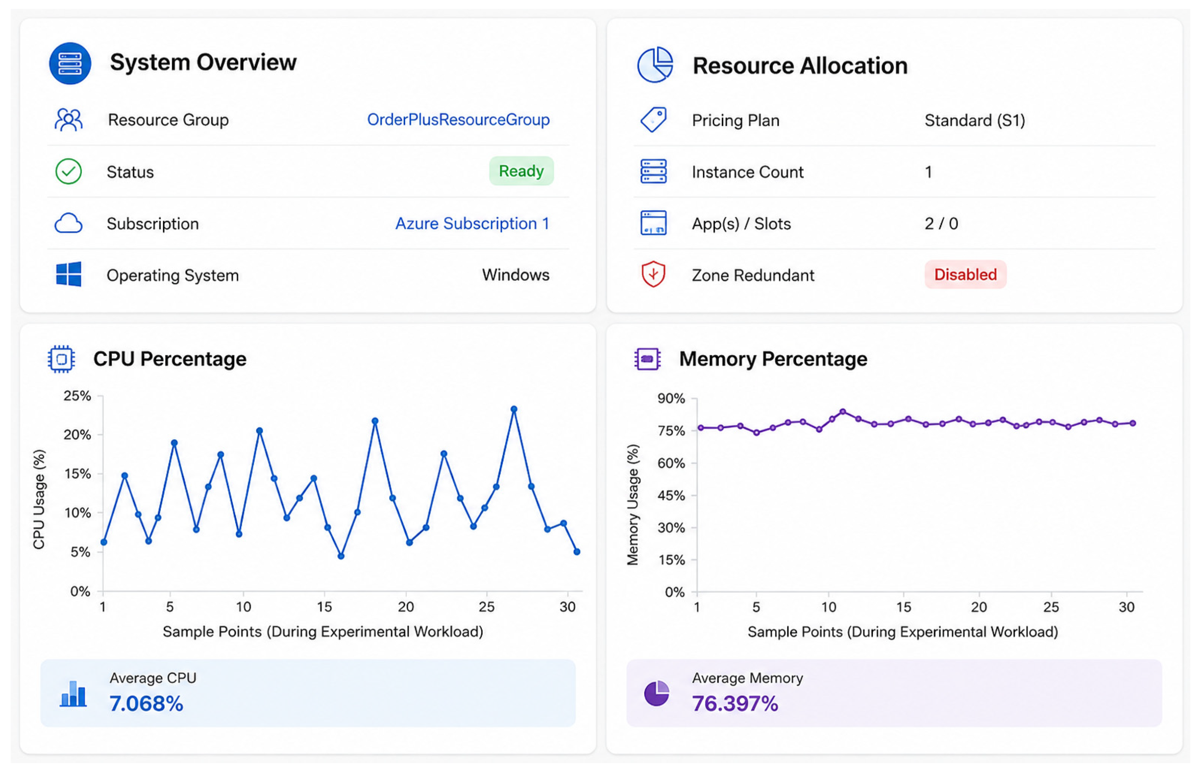The image size is (1201, 776).
Task: Select the System Overview heading
Action: 203,63
